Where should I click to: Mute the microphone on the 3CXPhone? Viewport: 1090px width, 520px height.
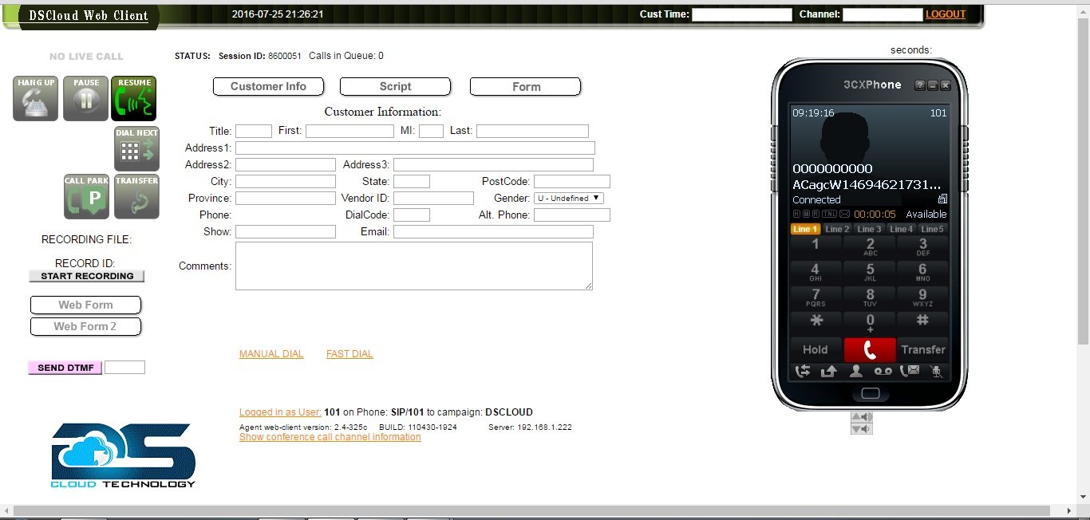938,371
